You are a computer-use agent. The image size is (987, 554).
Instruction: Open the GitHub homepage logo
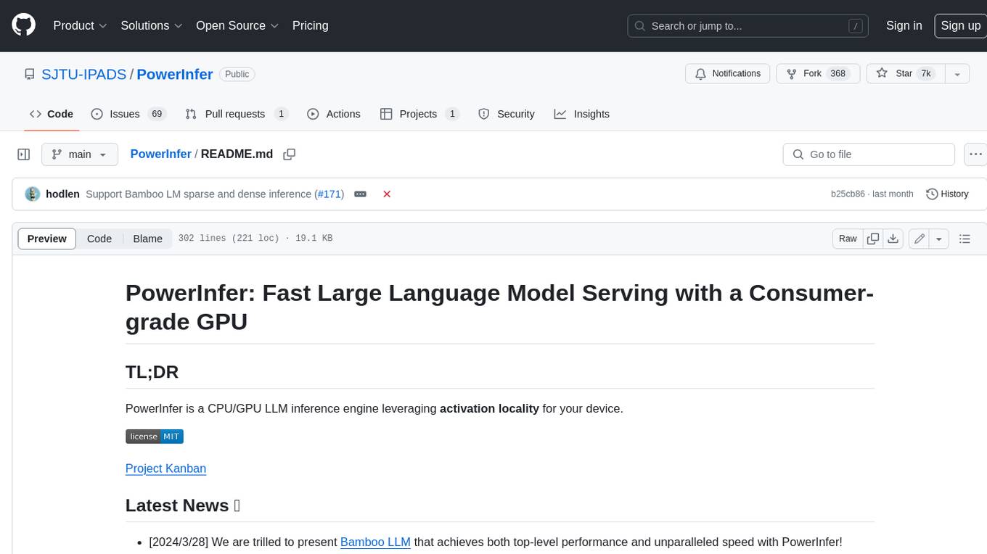23,25
